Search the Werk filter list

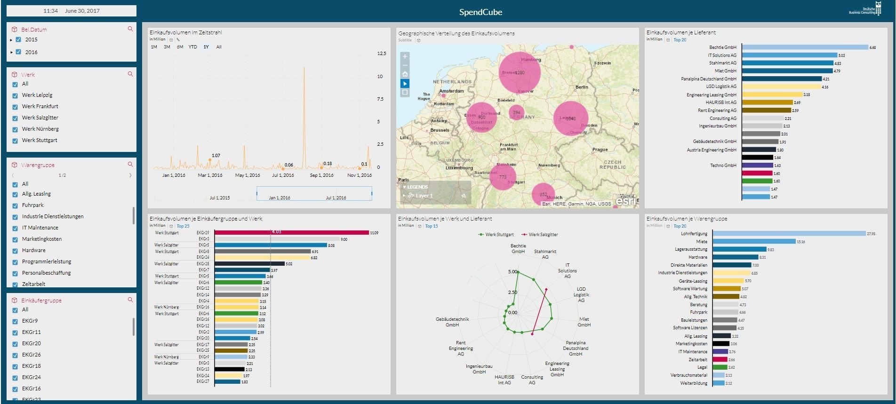130,74
